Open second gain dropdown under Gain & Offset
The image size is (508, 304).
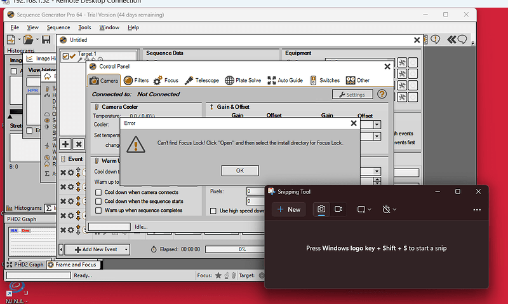pos(377,136)
